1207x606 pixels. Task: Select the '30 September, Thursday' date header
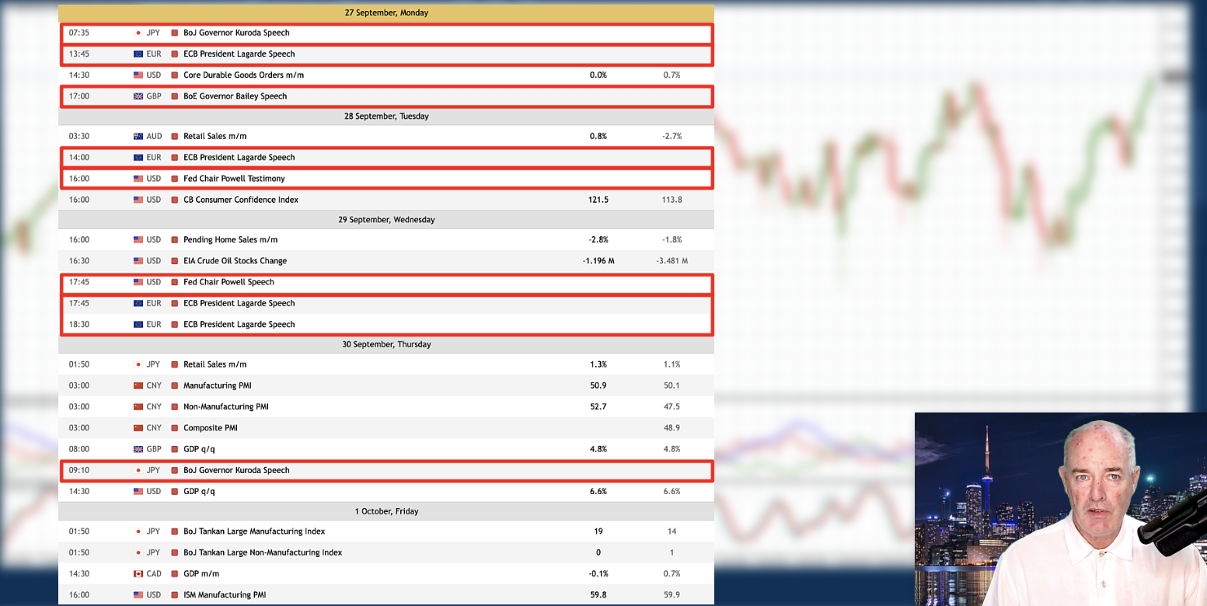(386, 344)
